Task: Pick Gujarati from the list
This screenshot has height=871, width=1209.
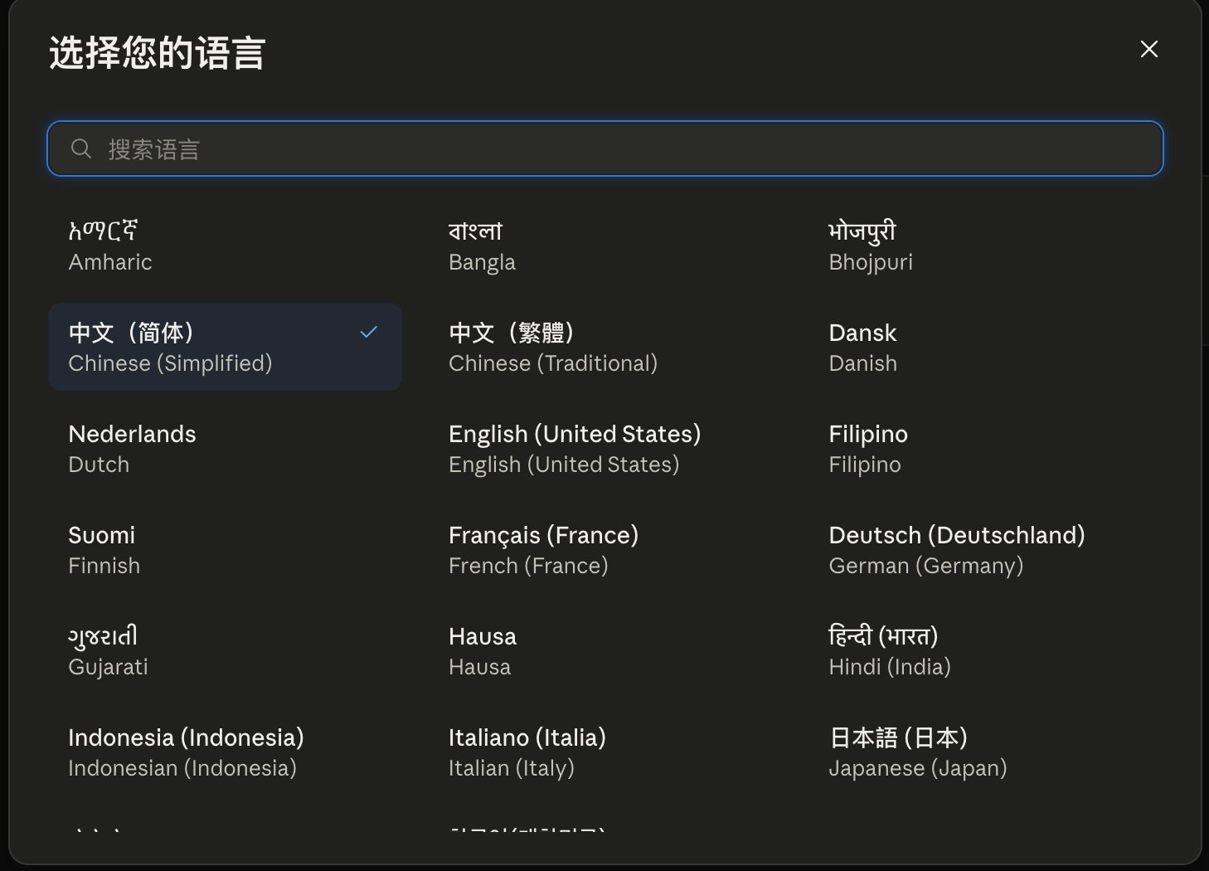Action: click(225, 650)
